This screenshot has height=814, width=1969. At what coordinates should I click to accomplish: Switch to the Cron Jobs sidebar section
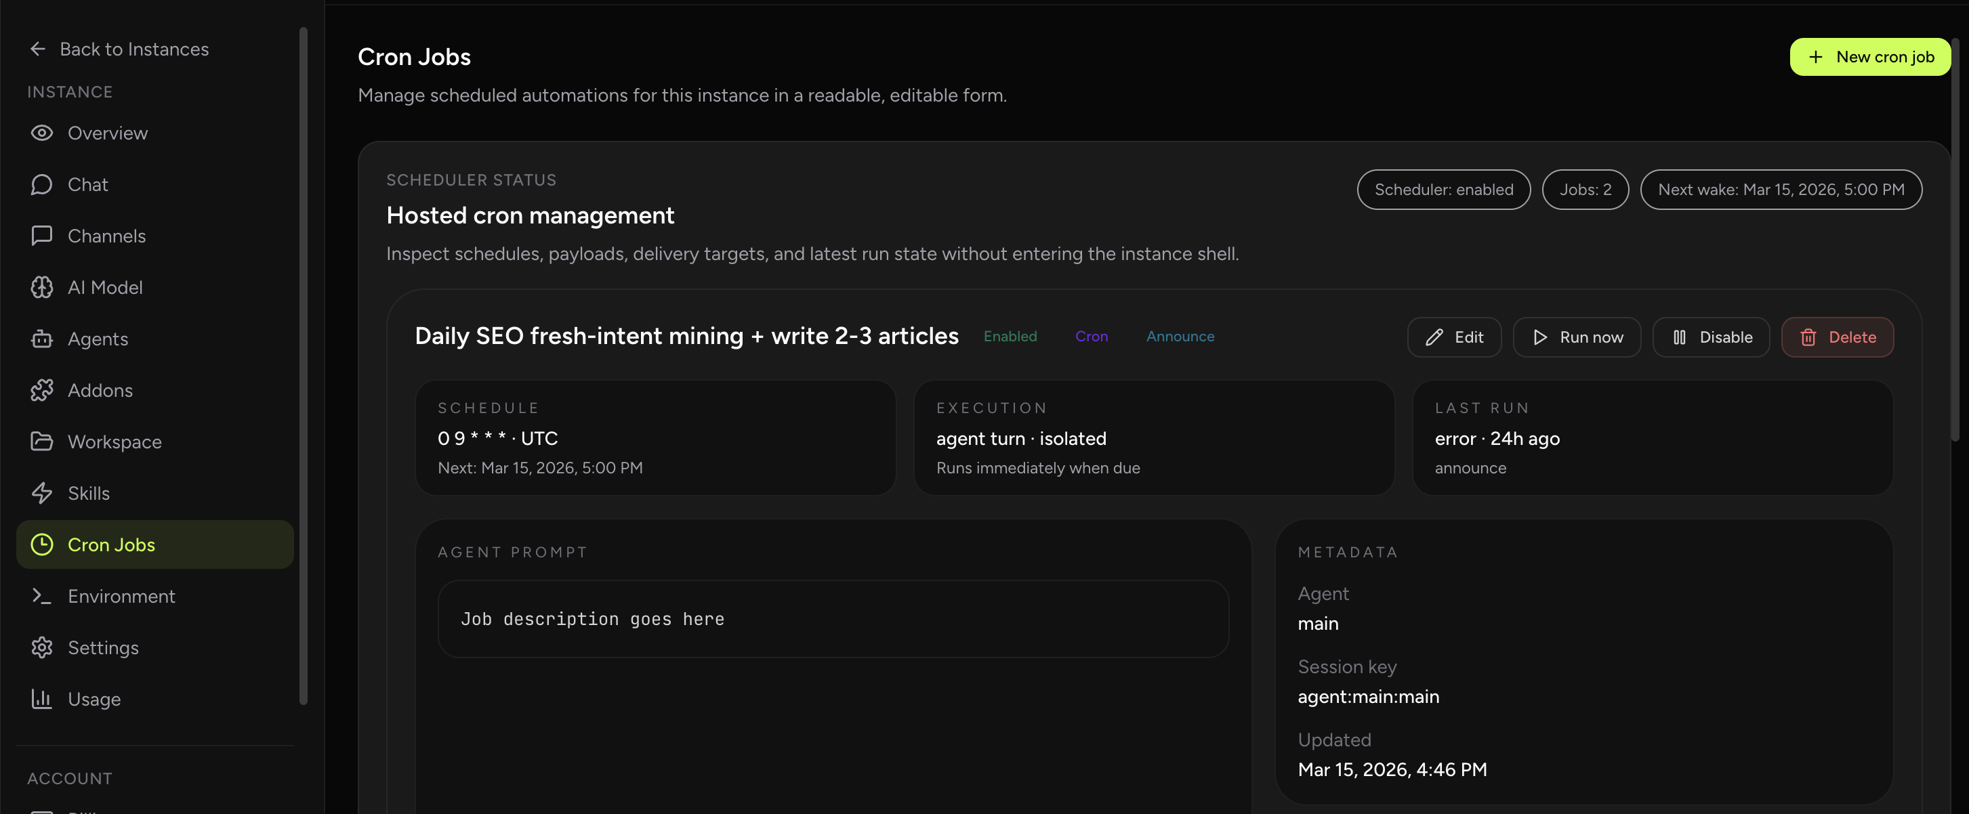click(x=111, y=544)
